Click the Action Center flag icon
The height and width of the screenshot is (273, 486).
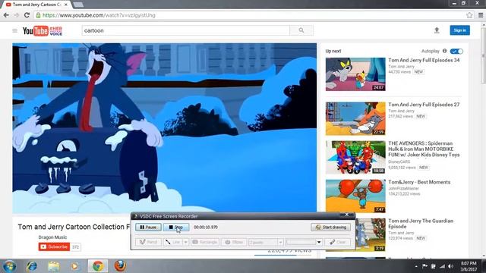(424, 266)
